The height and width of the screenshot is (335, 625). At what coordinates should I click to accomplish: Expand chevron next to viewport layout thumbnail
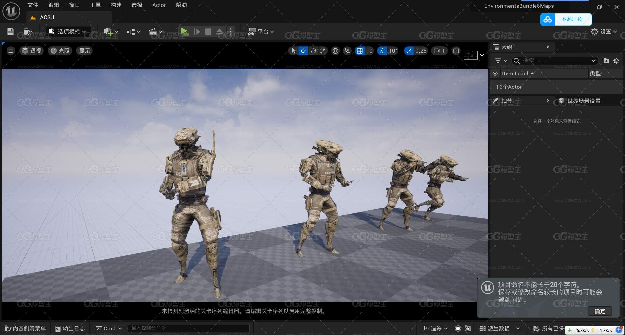click(x=482, y=55)
